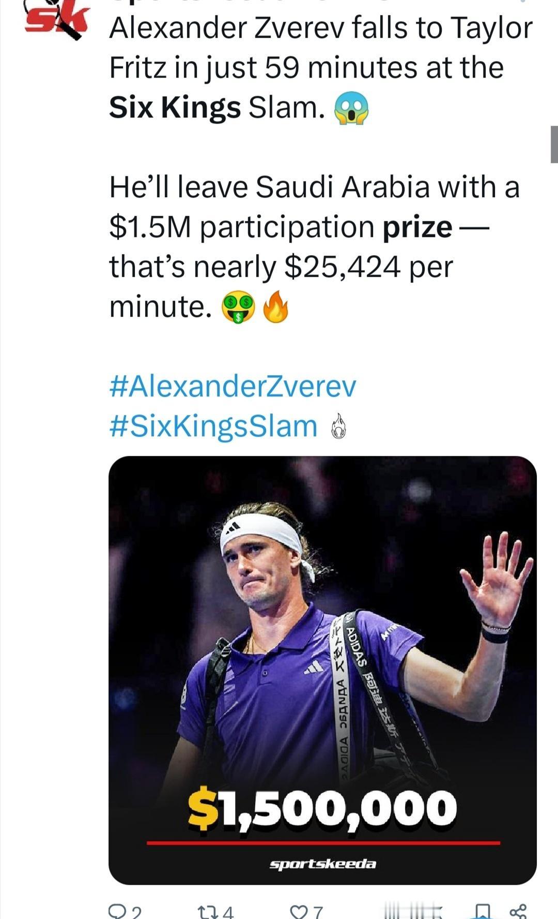This screenshot has height=919, width=558.
Task: Click the '$25,424 per' text in the tweet
Action: [368, 267]
